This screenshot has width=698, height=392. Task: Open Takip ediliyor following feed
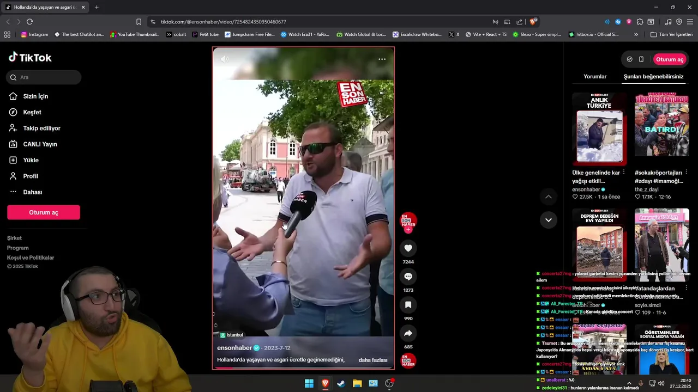click(x=41, y=128)
